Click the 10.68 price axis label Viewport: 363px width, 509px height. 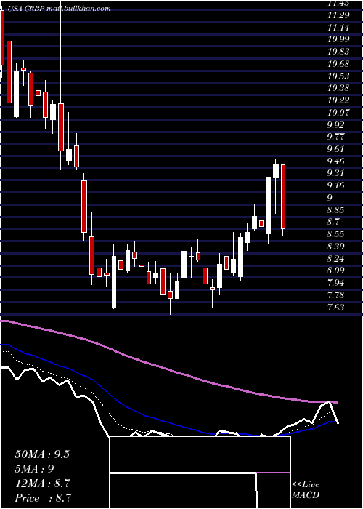338,64
